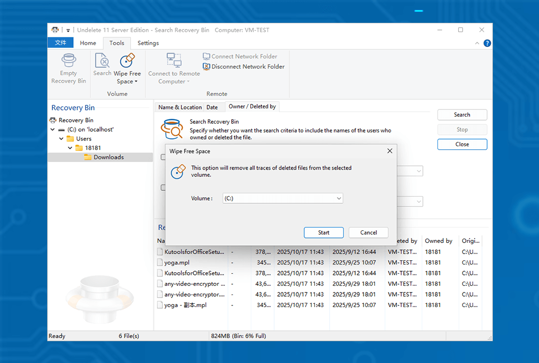Click the Search volume icon in ribbon
Screen dimensions: 539x363
[102, 61]
